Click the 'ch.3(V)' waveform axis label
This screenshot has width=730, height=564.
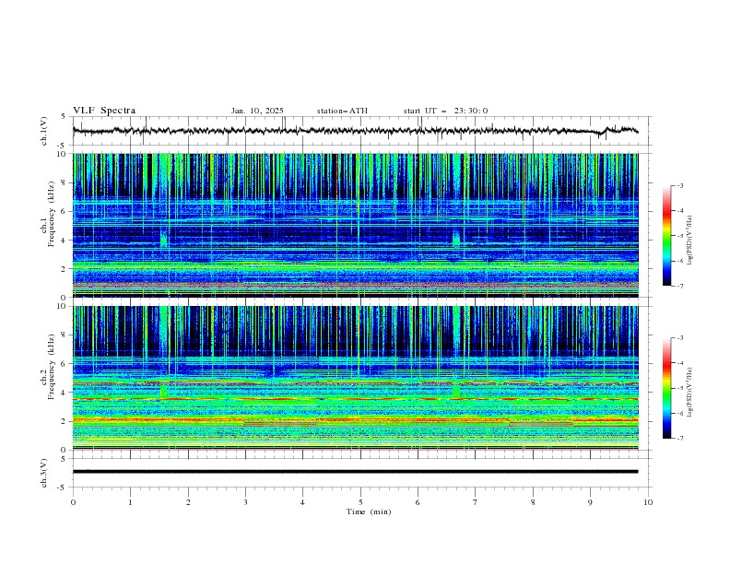point(44,473)
